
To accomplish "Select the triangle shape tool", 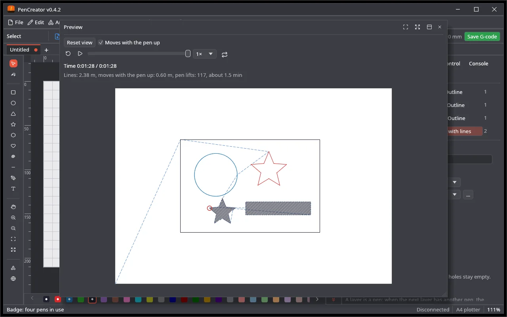I will click(x=13, y=114).
